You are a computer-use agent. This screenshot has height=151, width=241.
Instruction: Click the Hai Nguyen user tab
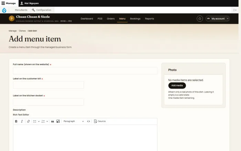tap(30, 3)
